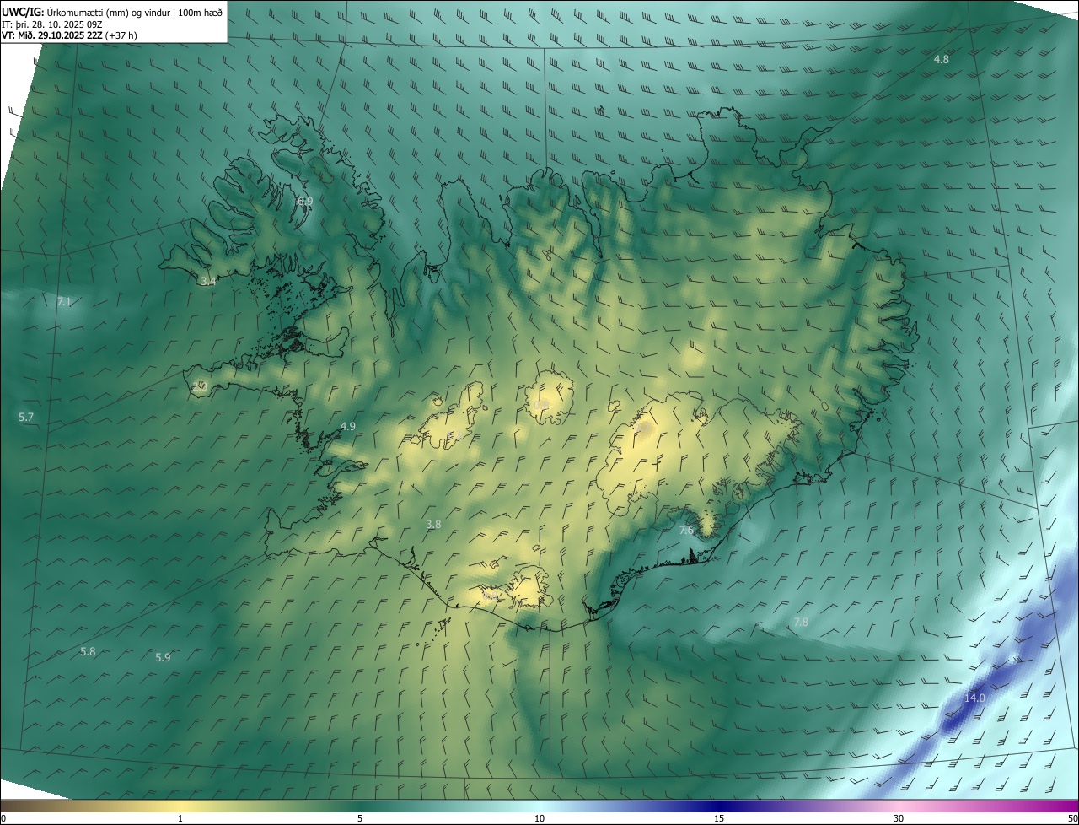This screenshot has height=825, width=1079.
Task: Click the colorbar tick labeled 0
Action: coord(3,818)
